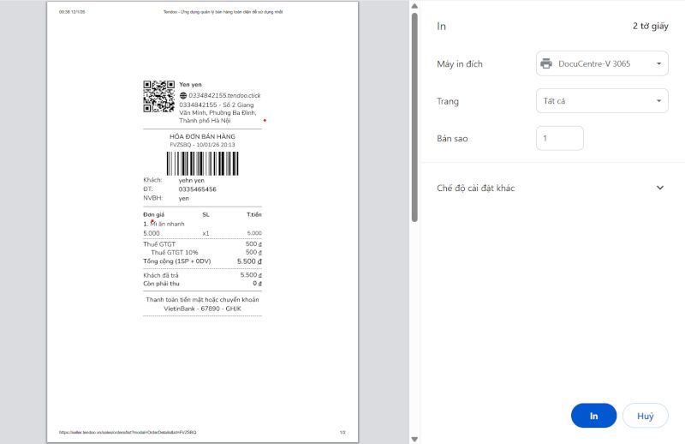Click the Tổng cộng total row in the receipt
This screenshot has width=685, height=444.
202,261
